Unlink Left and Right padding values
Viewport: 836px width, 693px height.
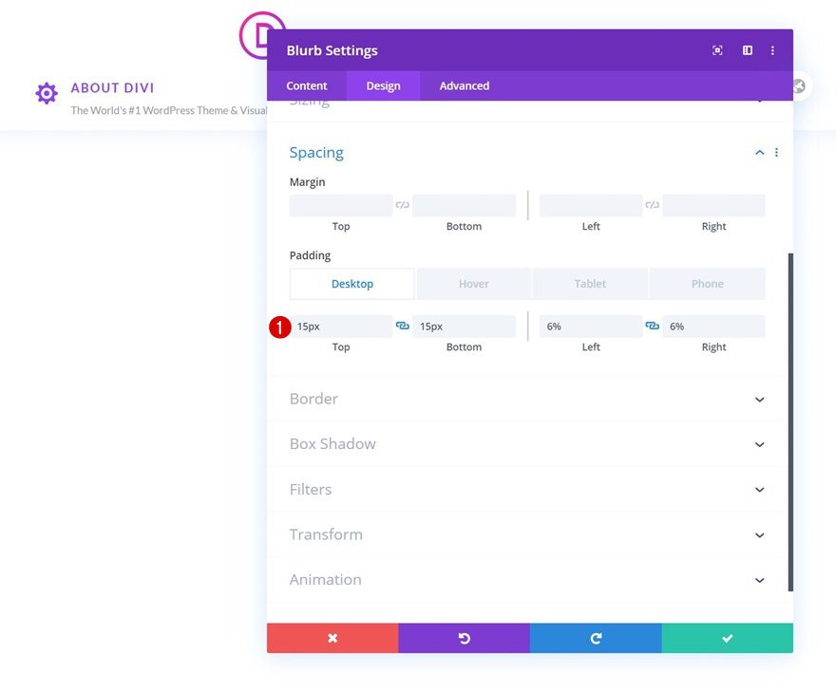(x=653, y=325)
